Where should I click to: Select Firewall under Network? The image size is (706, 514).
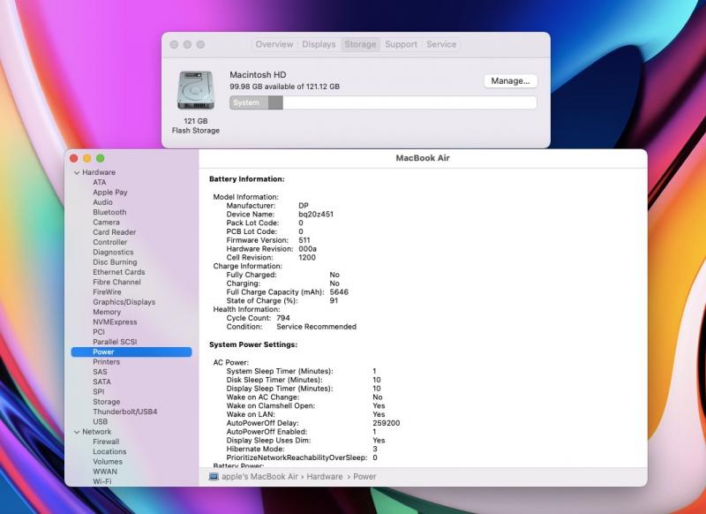[x=106, y=442]
